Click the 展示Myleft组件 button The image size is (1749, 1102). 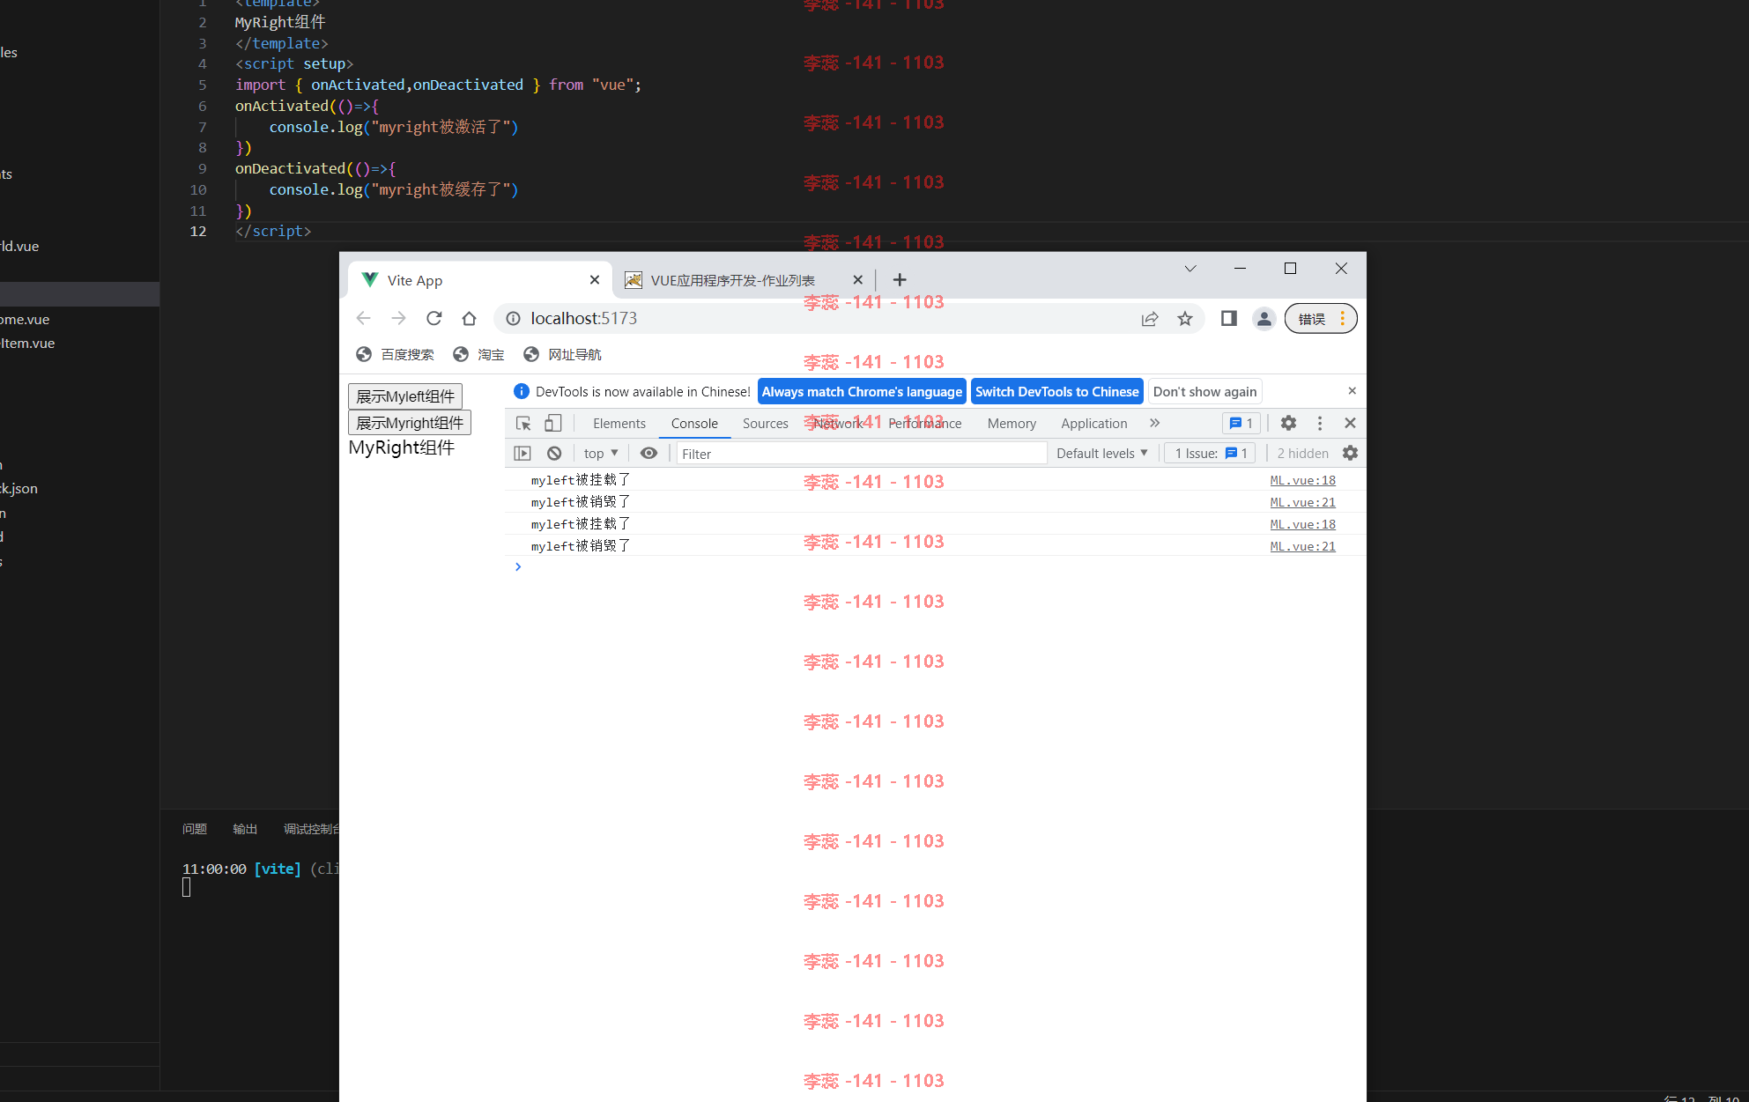[x=405, y=396]
